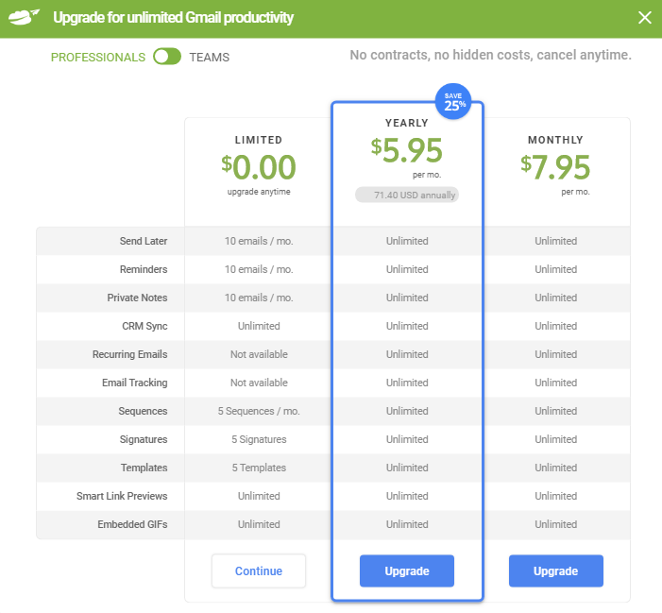Click the Private Notes feature label
This screenshot has height=613, width=662.
click(137, 298)
